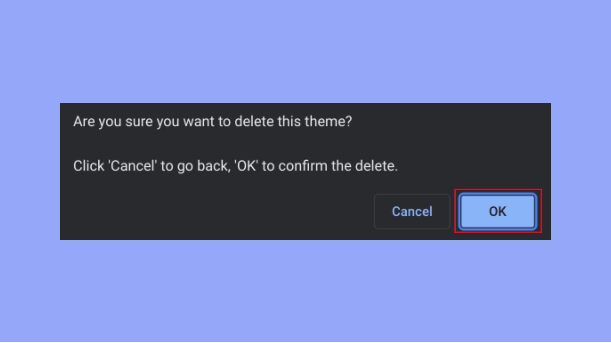Click between Cancel and OK buttons
This screenshot has width=611, height=343.
point(452,212)
